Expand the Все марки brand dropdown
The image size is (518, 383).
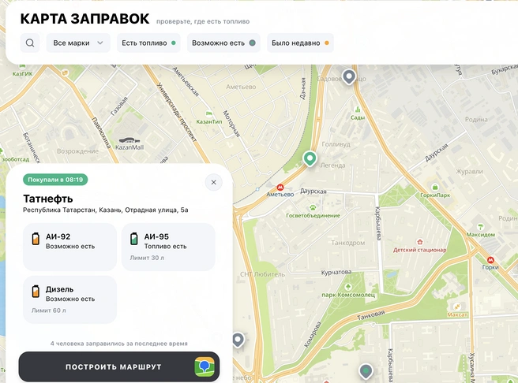coord(78,43)
